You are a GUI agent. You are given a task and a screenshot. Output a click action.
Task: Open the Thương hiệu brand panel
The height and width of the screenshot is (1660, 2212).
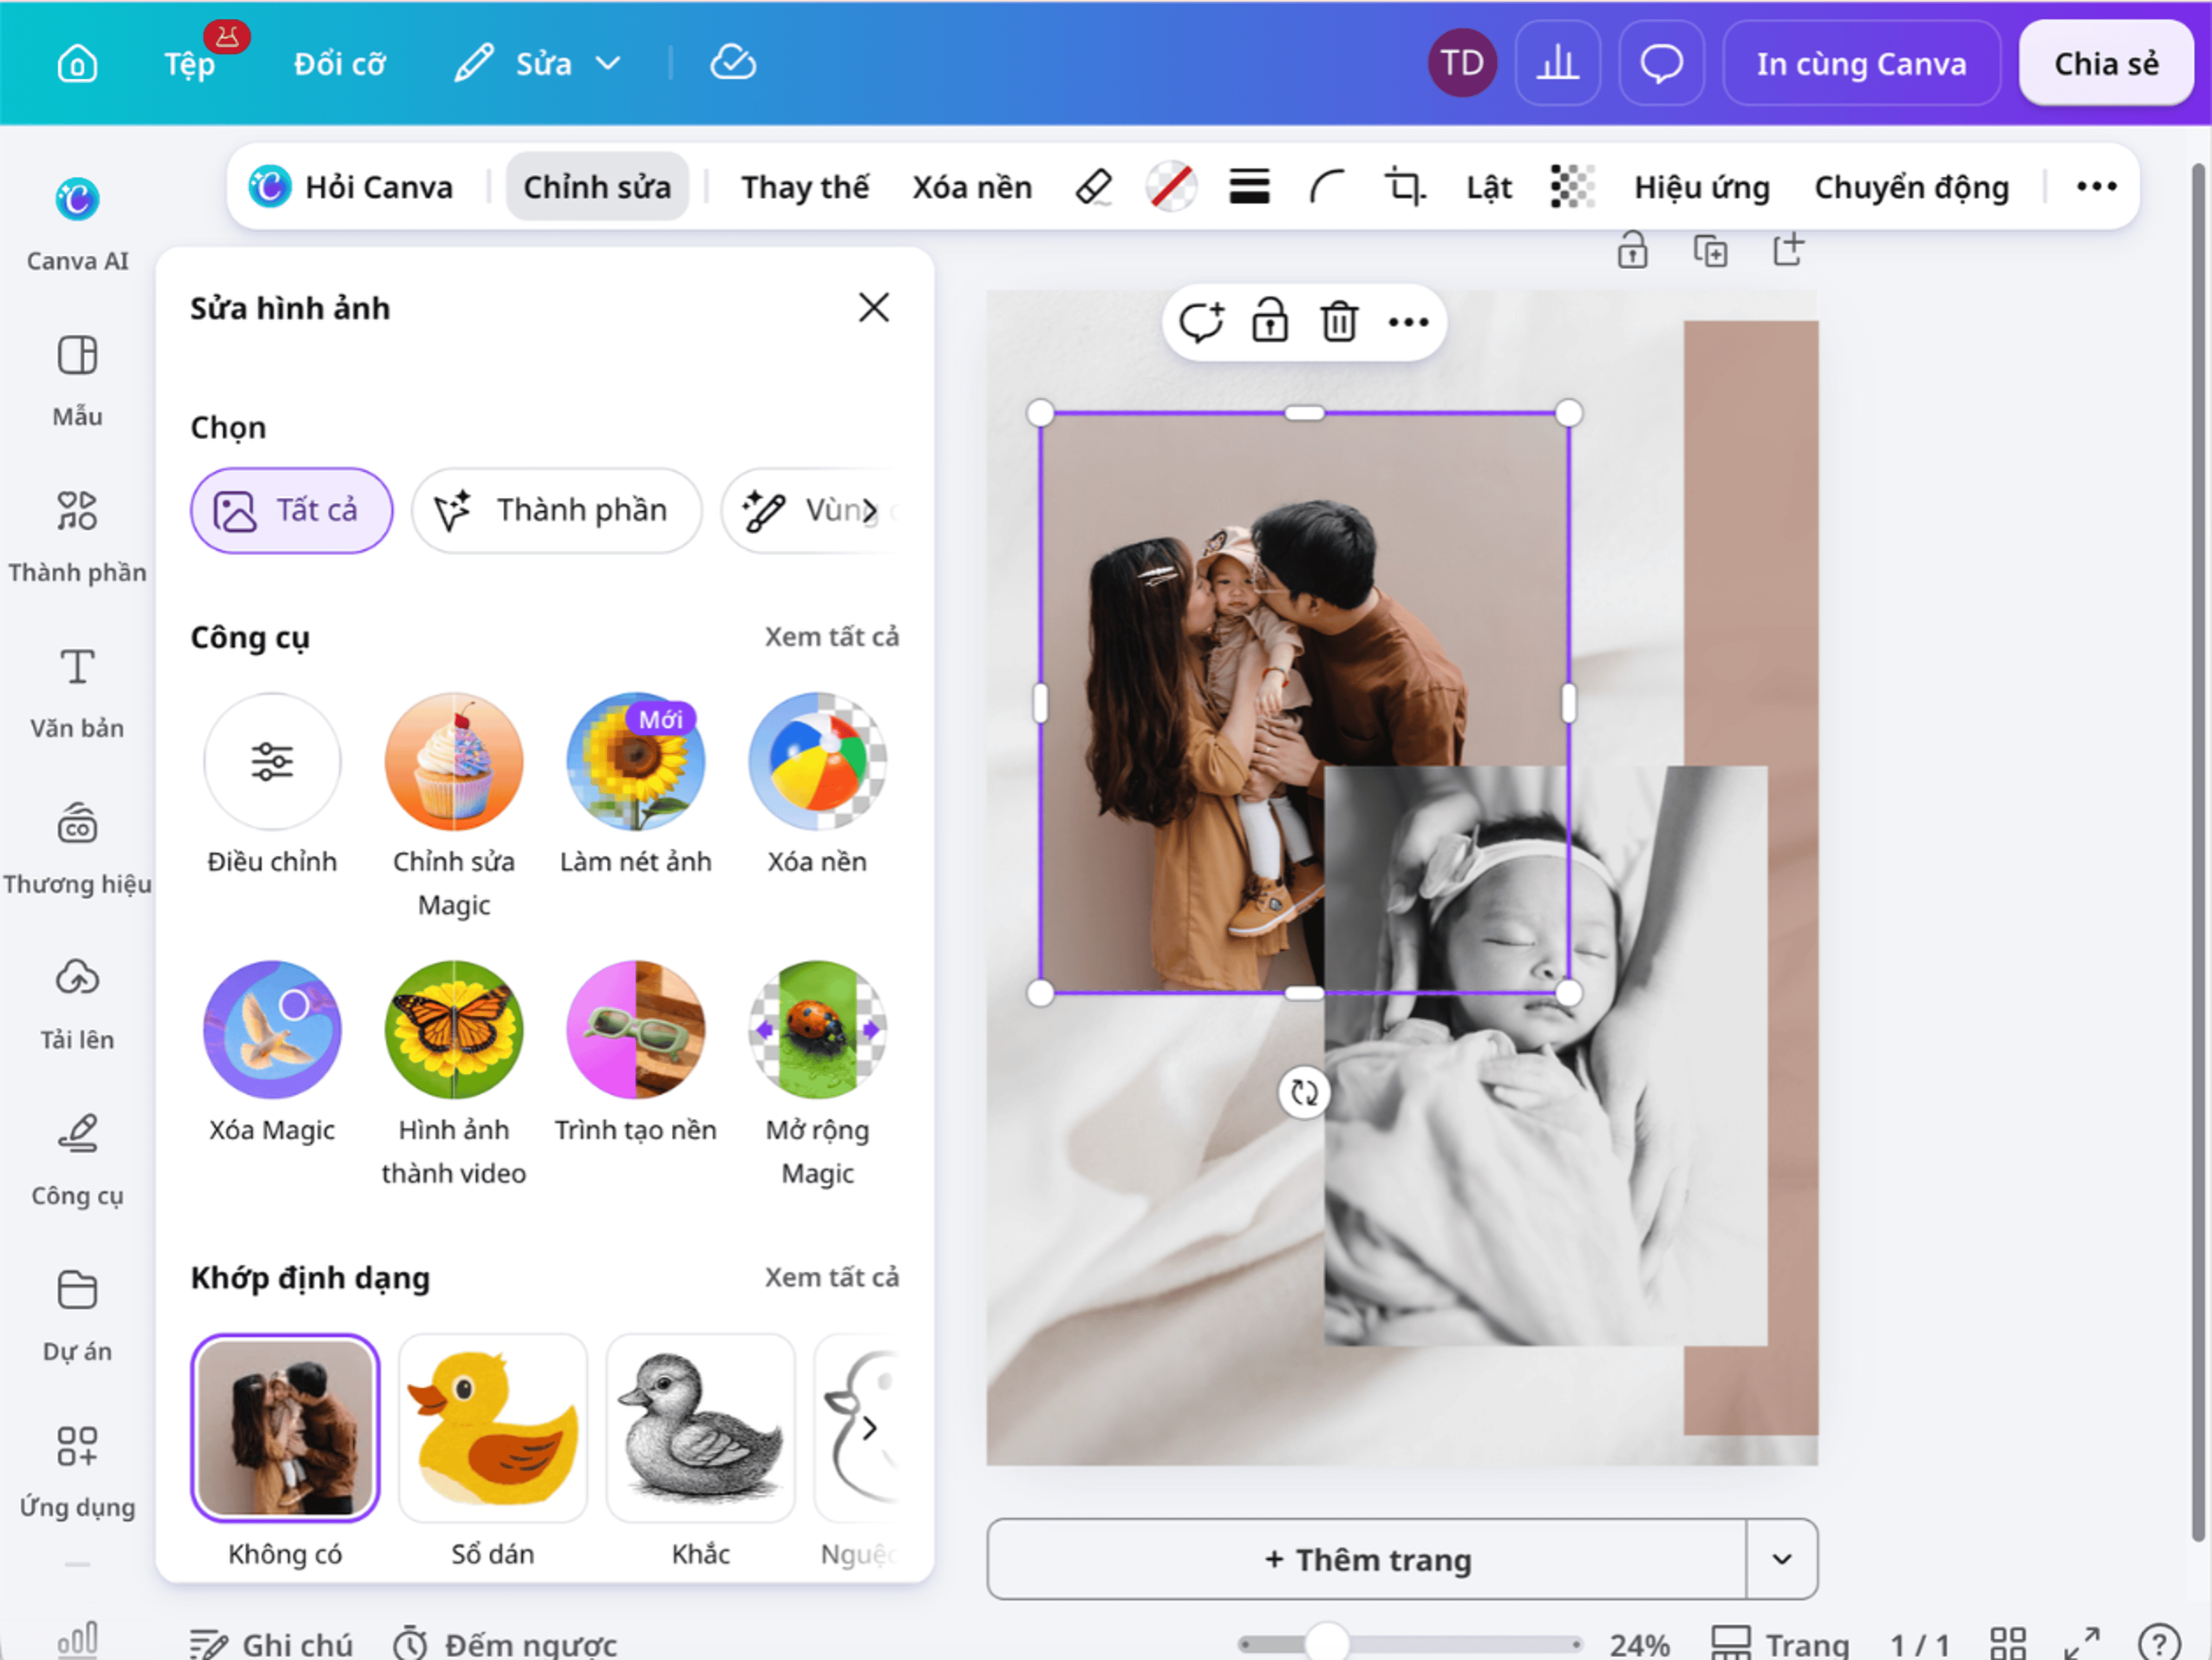(x=77, y=849)
